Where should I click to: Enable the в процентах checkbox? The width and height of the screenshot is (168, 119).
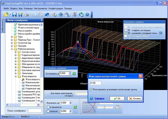coord(48,107)
